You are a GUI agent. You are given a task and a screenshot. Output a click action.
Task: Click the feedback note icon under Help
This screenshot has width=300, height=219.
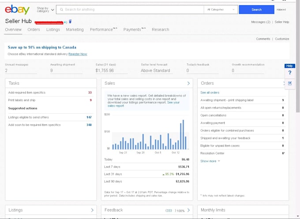tap(290, 83)
